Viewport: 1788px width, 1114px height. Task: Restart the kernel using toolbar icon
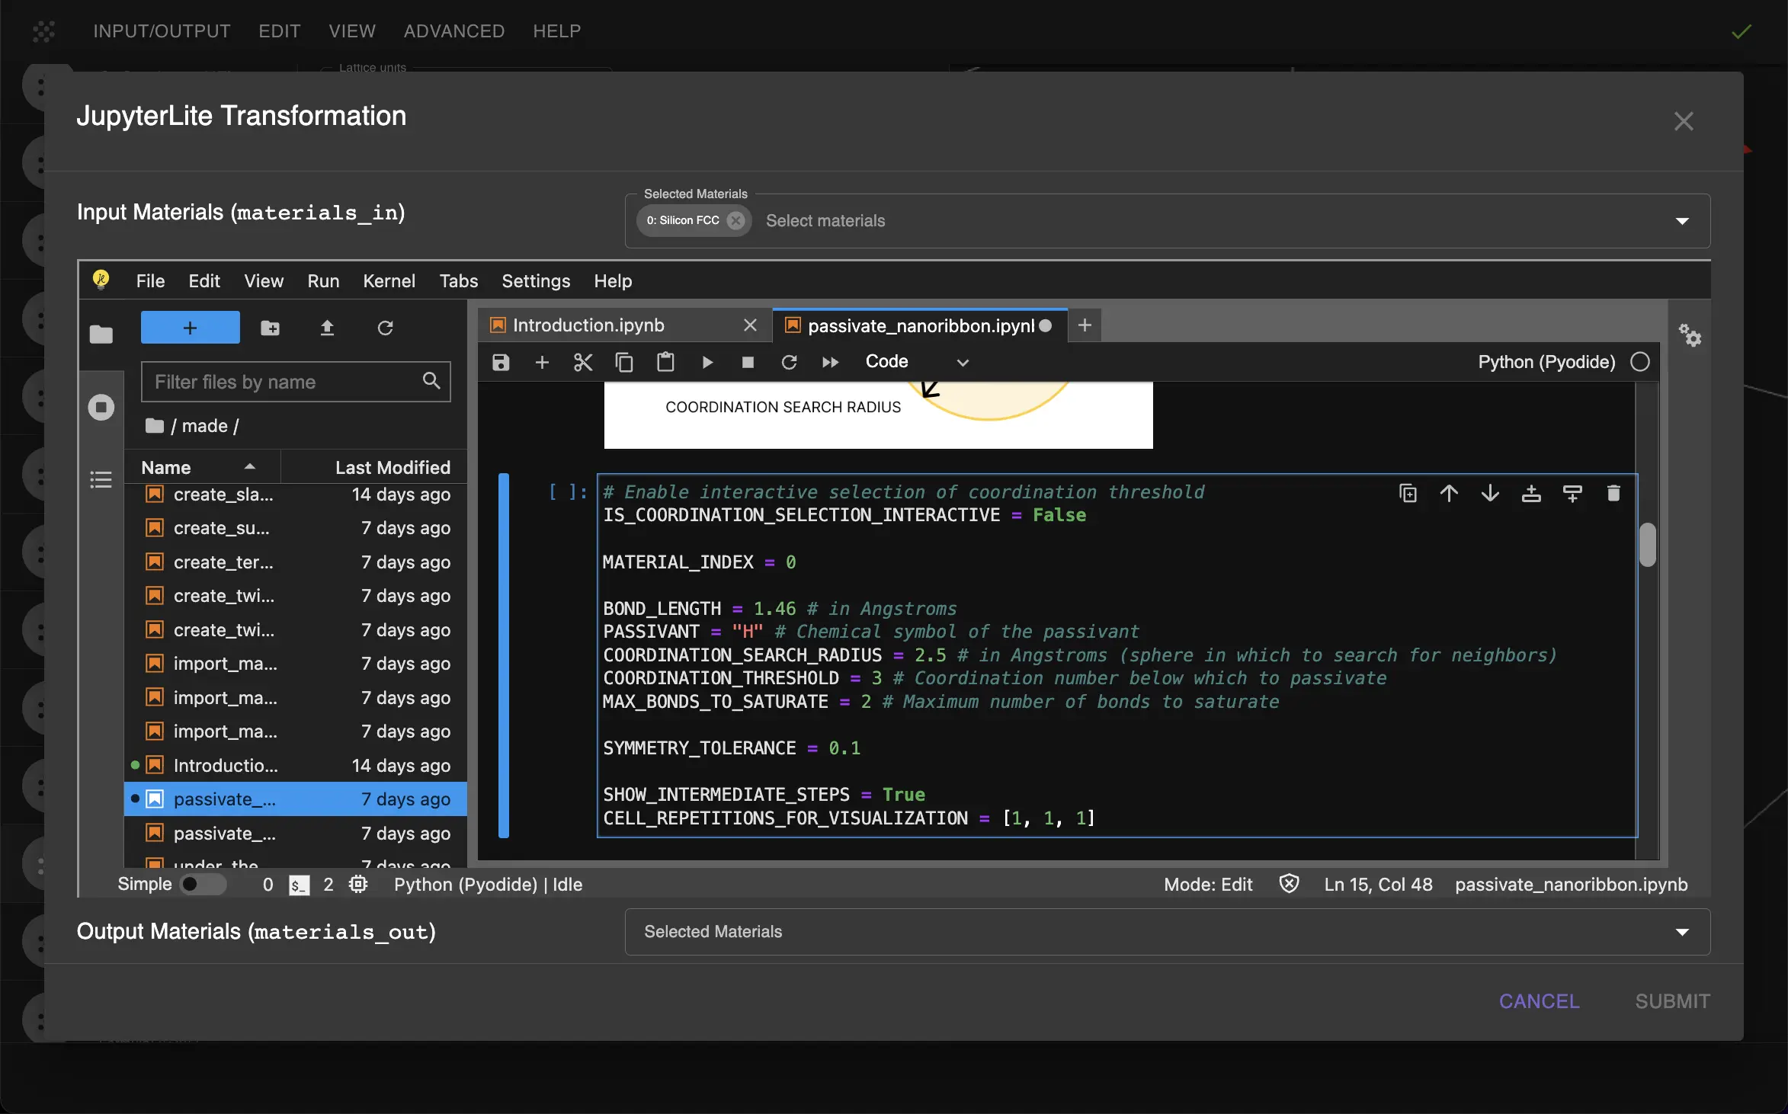point(789,362)
